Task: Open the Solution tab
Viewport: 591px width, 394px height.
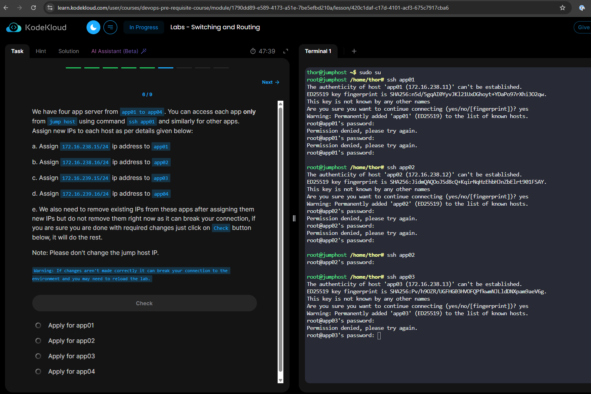Action: click(x=68, y=51)
